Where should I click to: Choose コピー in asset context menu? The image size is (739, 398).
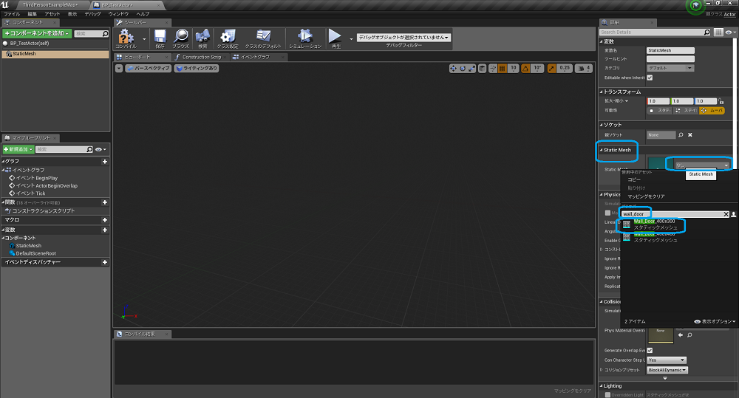pyautogui.click(x=634, y=180)
